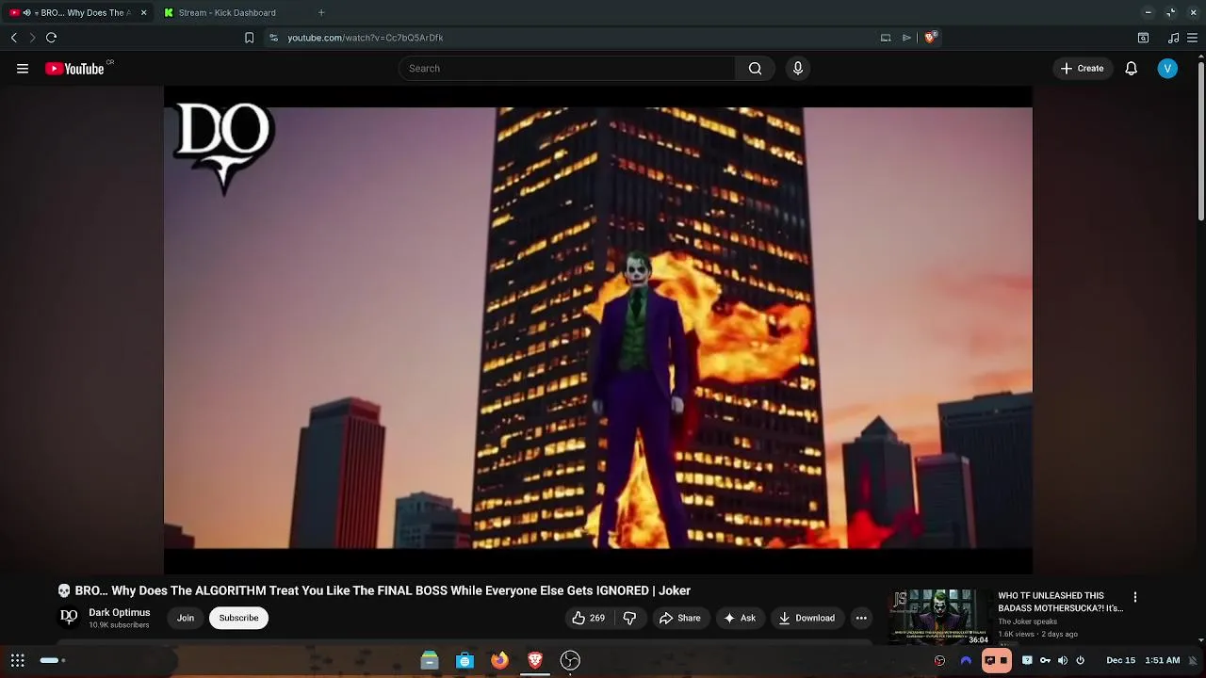This screenshot has height=678, width=1206.
Task: Go back in browser history
Action: click(14, 38)
